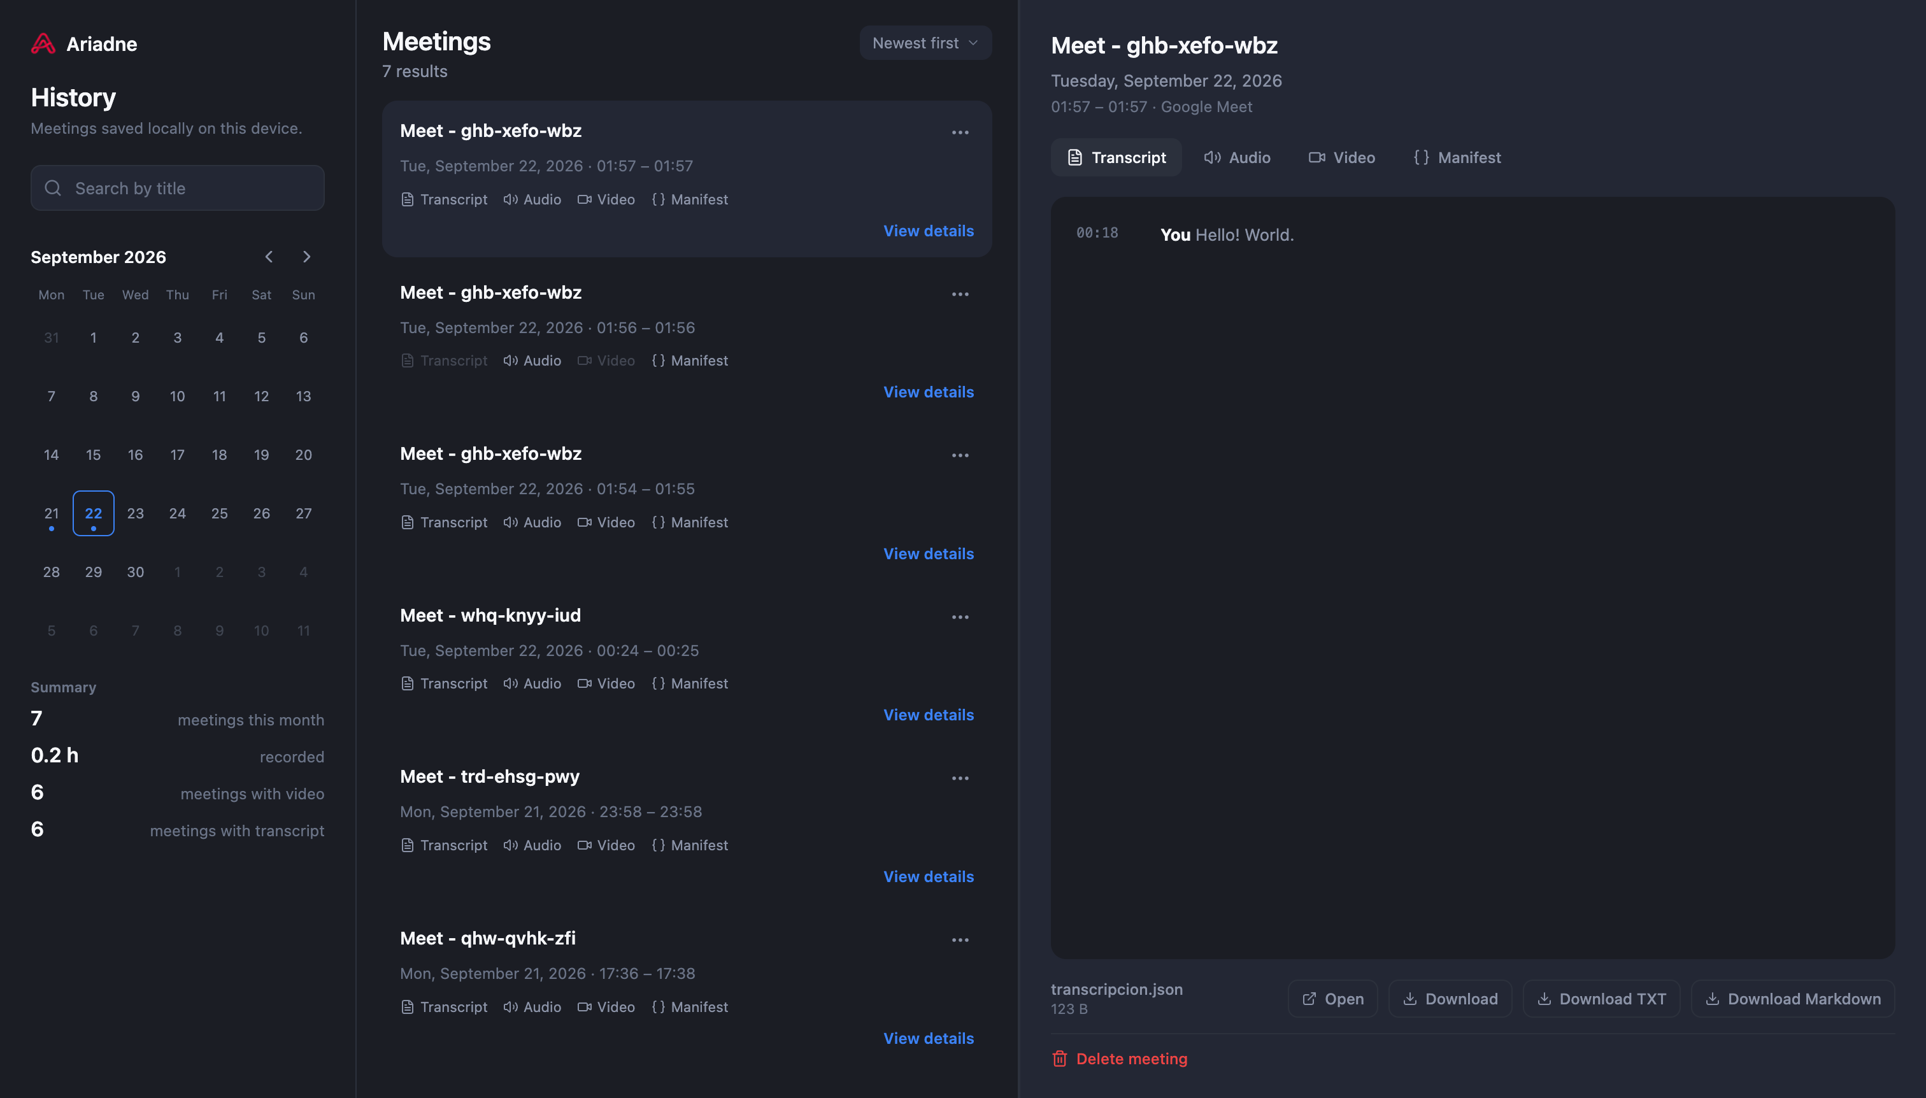Image resolution: width=1926 pixels, height=1098 pixels.
Task: Click Manifest icon on qhw-qvhk-zfi meeting card
Action: [x=659, y=1008]
